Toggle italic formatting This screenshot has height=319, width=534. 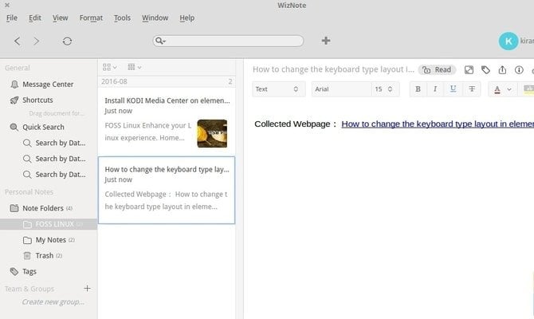click(x=435, y=89)
